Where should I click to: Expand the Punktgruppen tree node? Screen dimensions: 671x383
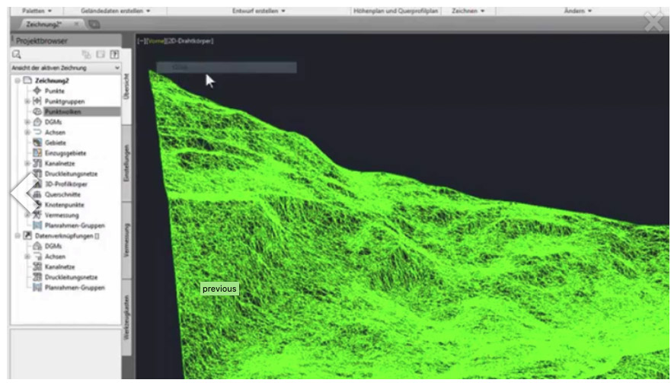pos(27,101)
